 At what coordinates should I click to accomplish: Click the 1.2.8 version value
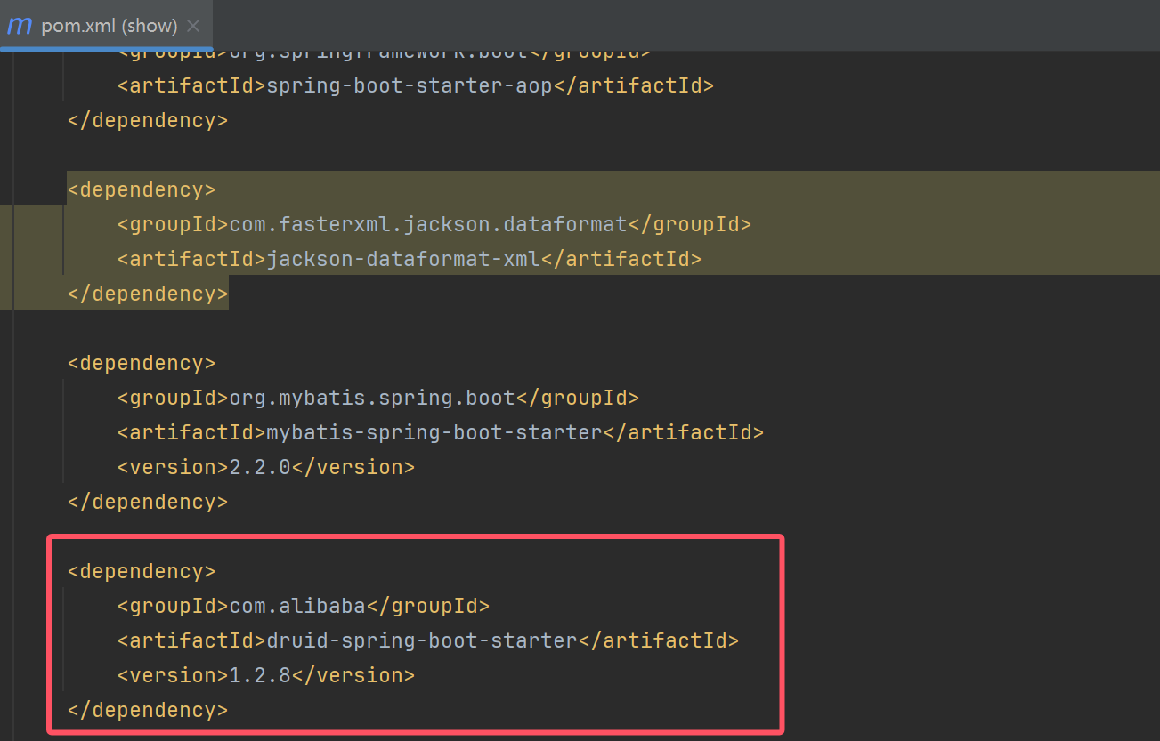pyautogui.click(x=260, y=675)
